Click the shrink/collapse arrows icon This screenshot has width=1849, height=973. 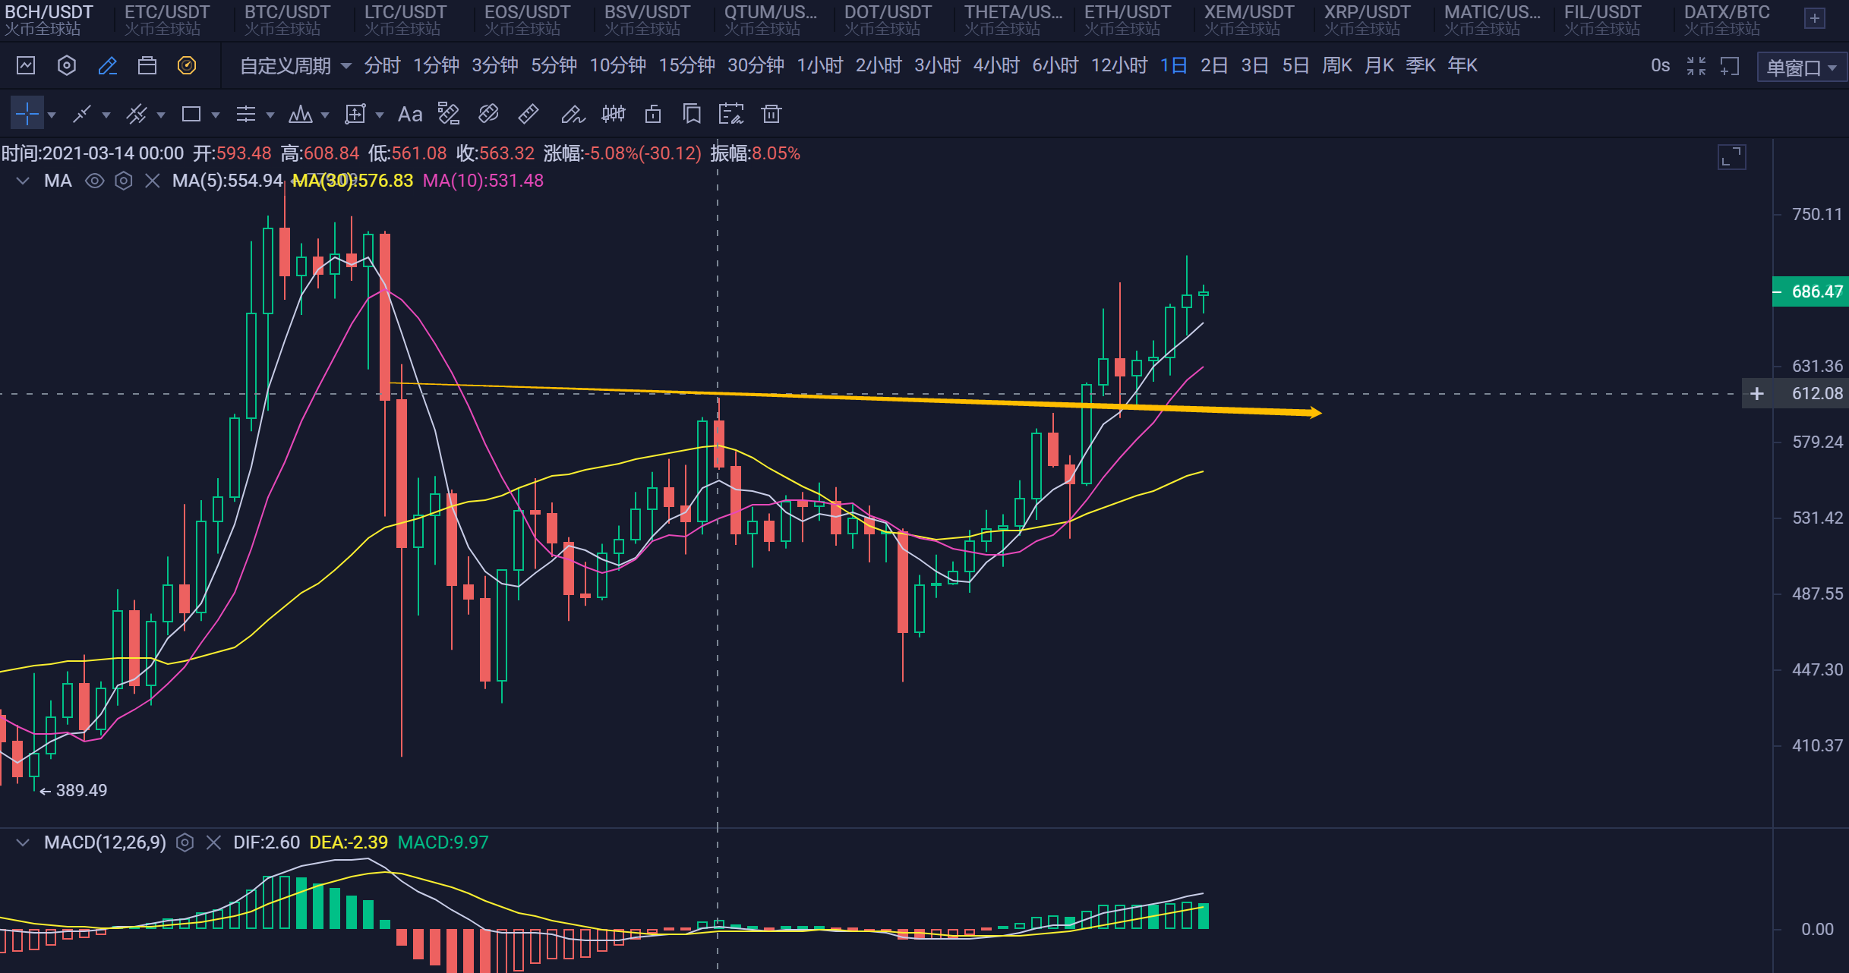[1696, 66]
